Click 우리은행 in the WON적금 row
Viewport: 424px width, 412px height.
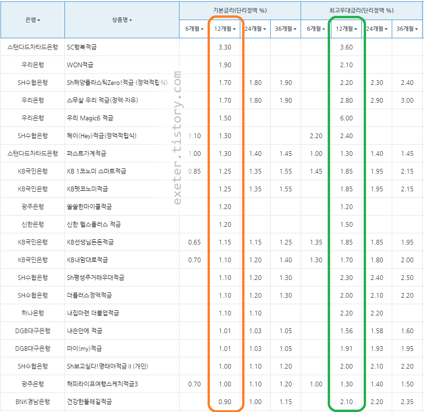point(33,65)
